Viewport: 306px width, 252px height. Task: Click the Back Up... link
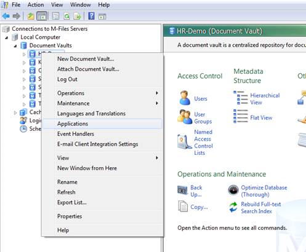tap(196, 191)
